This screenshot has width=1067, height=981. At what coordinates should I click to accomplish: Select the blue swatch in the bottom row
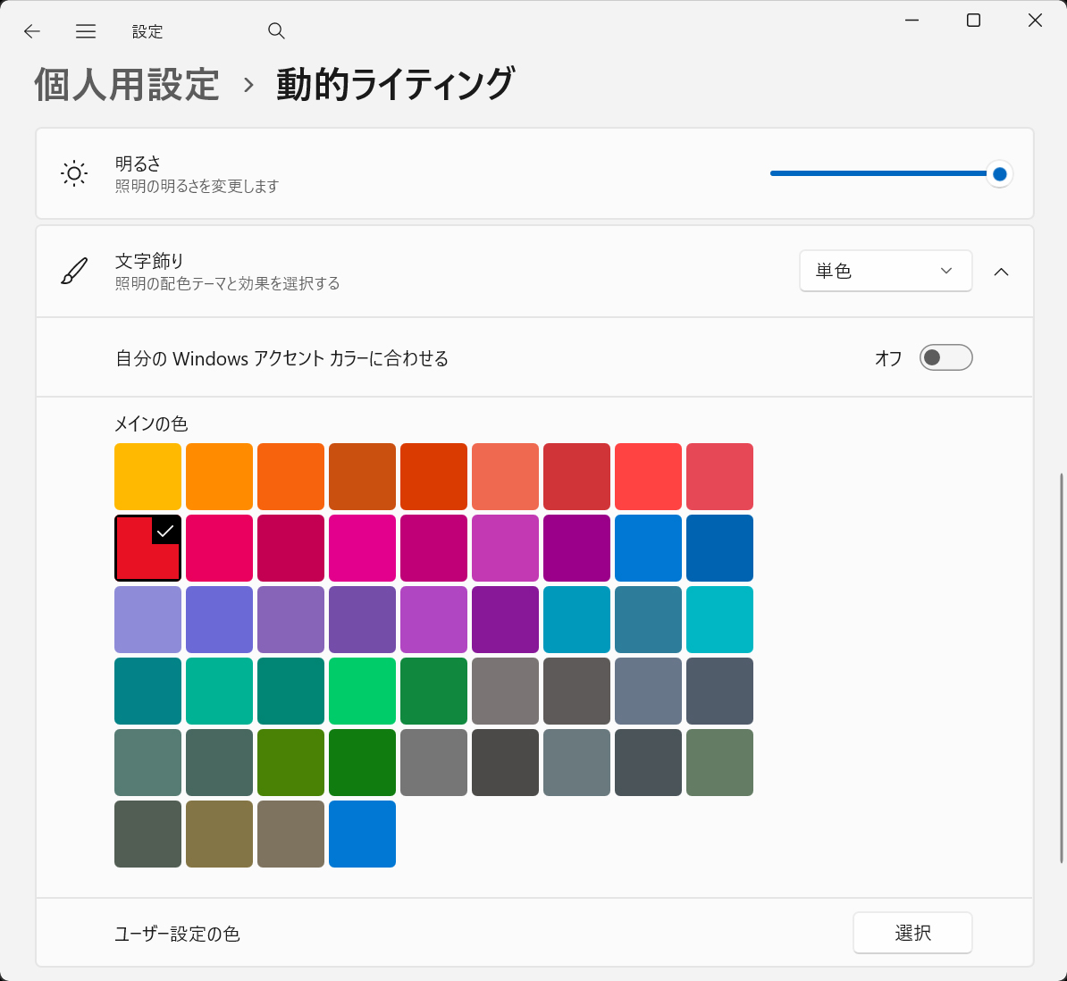click(x=362, y=834)
